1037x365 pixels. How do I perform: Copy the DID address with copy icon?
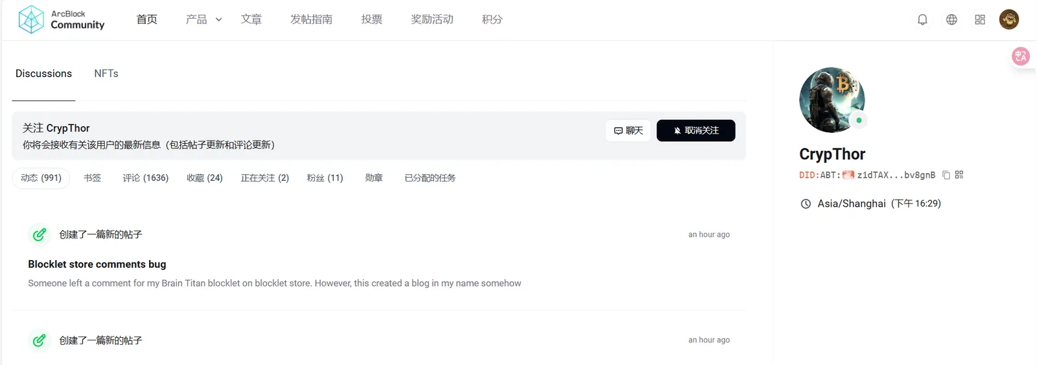946,175
